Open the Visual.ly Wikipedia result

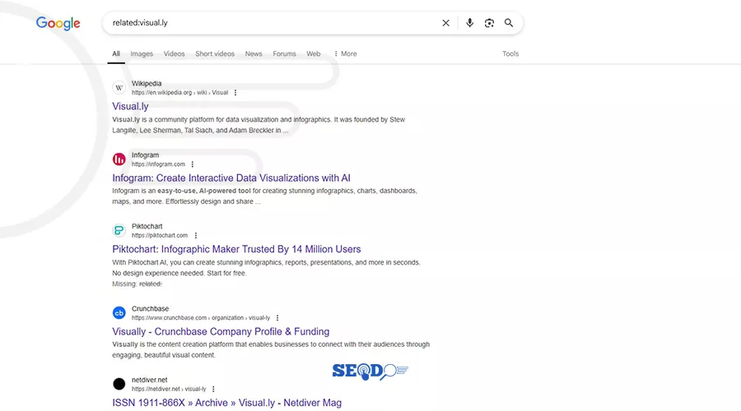tap(130, 107)
